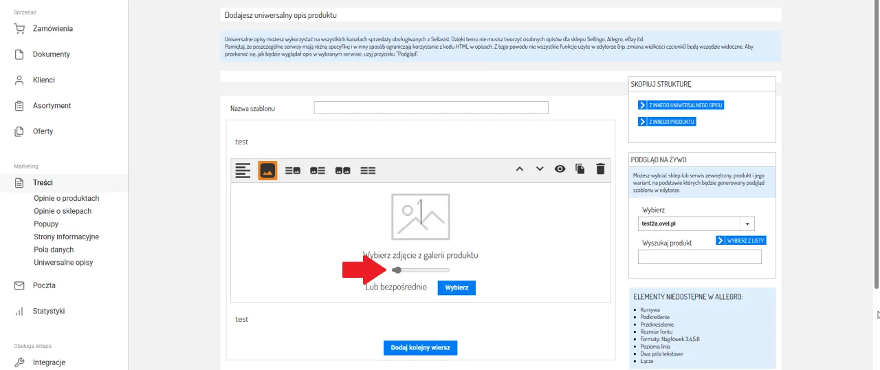The width and height of the screenshot is (880, 370).
Task: Select the two images layout icon
Action: point(343,170)
